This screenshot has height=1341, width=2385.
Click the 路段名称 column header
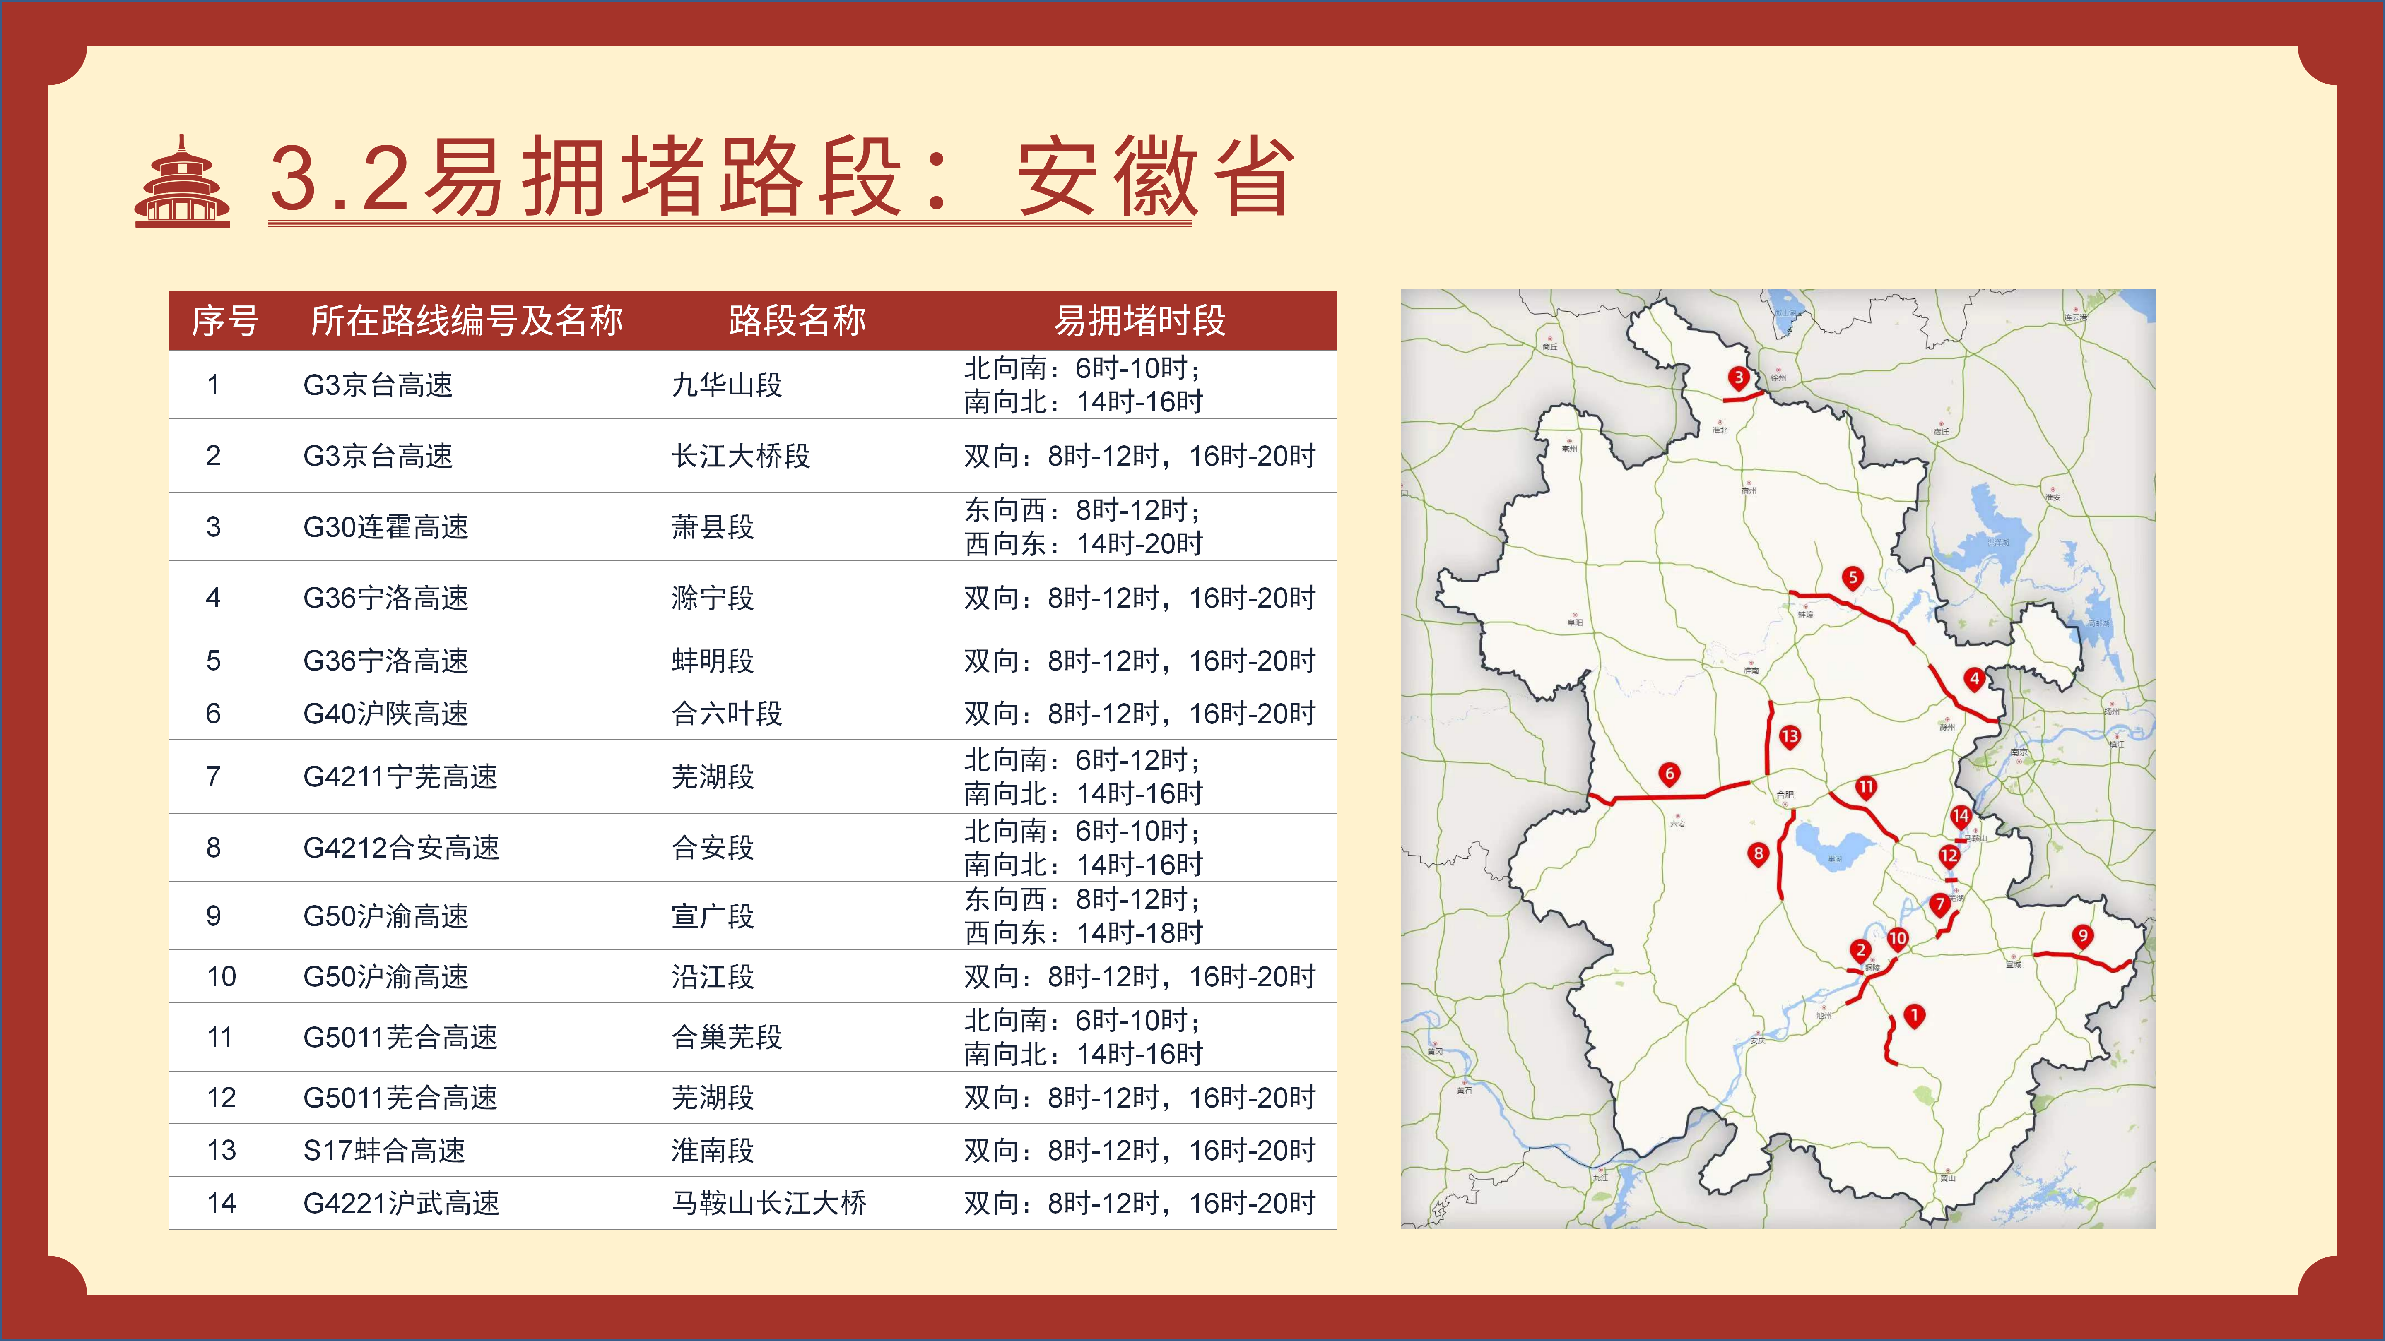tap(796, 321)
